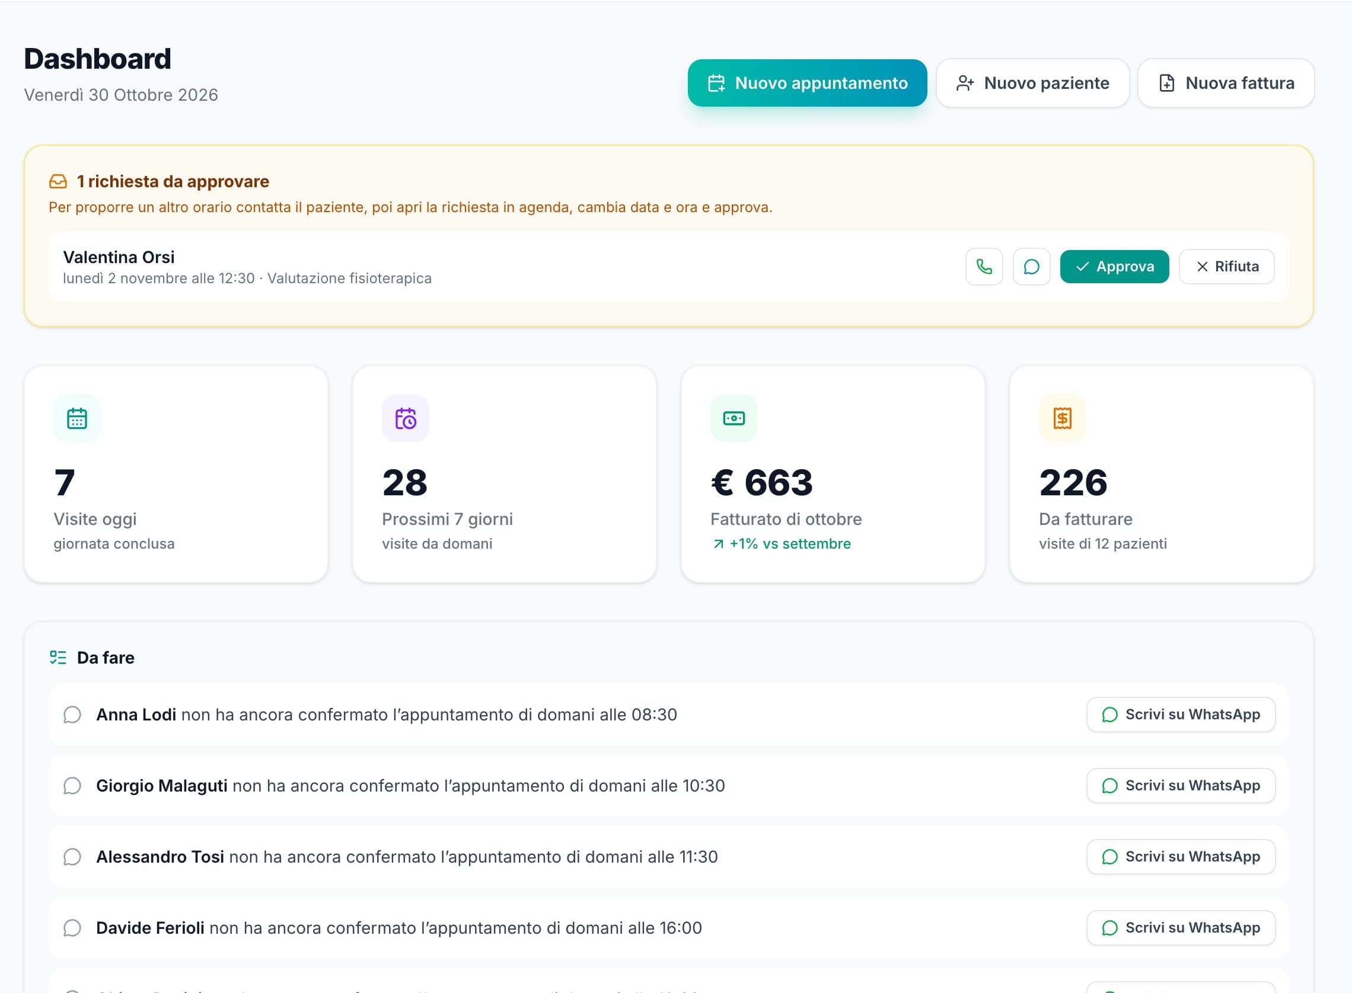This screenshot has height=993, width=1352.
Task: Open the Prossimi 7 giorni card showing 28
Action: pos(505,474)
